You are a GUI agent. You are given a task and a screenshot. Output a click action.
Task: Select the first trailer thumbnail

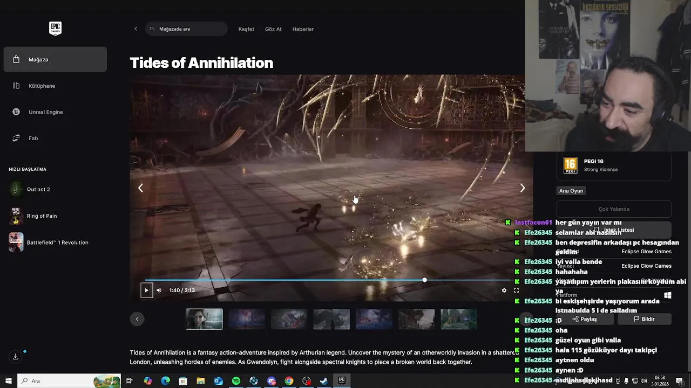[x=204, y=319]
